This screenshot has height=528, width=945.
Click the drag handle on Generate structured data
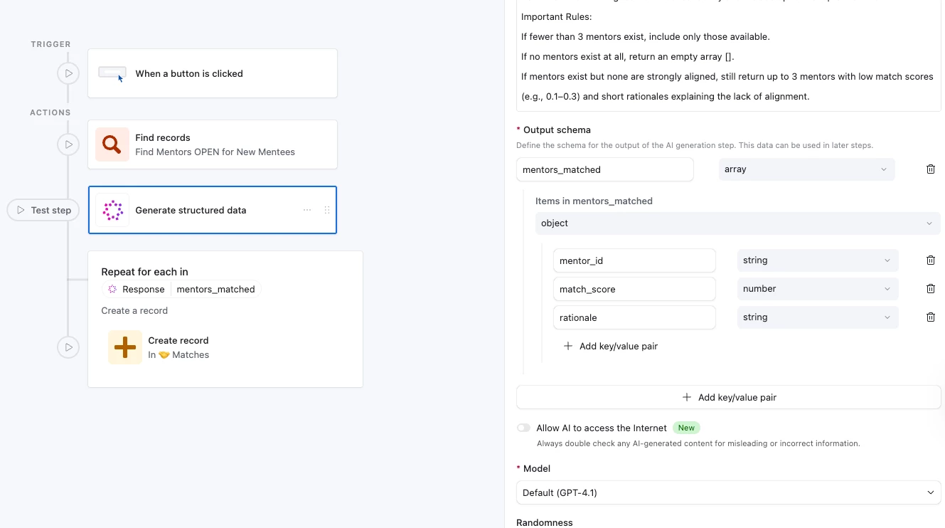[327, 210]
